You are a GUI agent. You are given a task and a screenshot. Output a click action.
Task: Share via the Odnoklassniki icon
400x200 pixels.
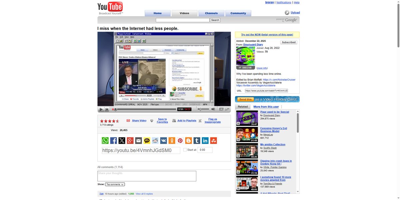coord(172,141)
